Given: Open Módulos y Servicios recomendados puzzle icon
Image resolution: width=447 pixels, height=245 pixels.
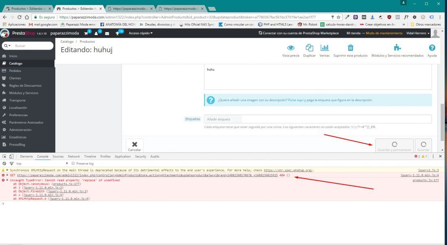Looking at the screenshot, I should (x=397, y=48).
